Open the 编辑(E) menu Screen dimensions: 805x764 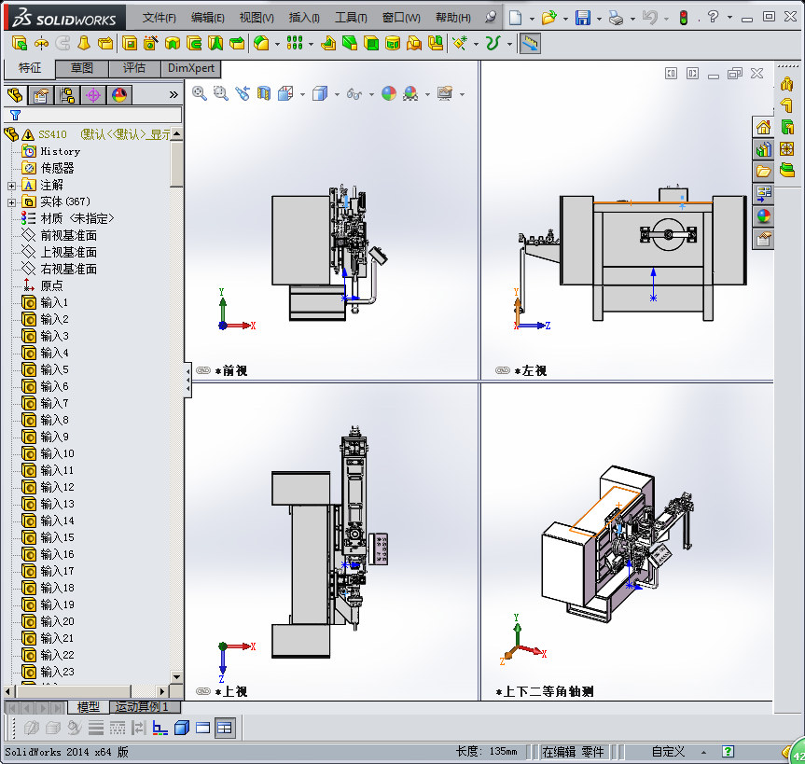coord(207,18)
